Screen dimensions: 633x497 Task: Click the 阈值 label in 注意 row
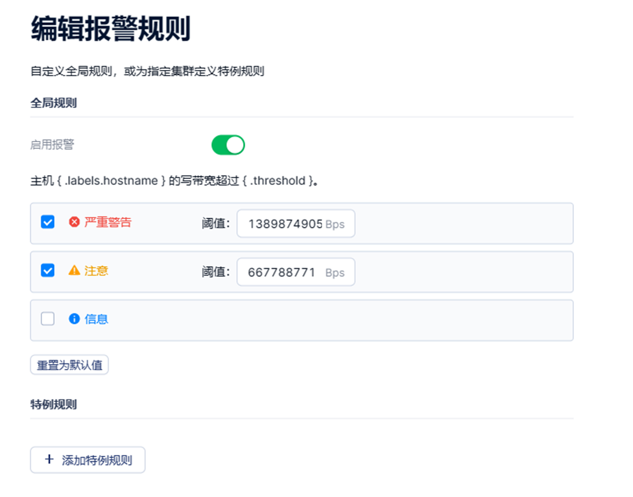(x=216, y=272)
